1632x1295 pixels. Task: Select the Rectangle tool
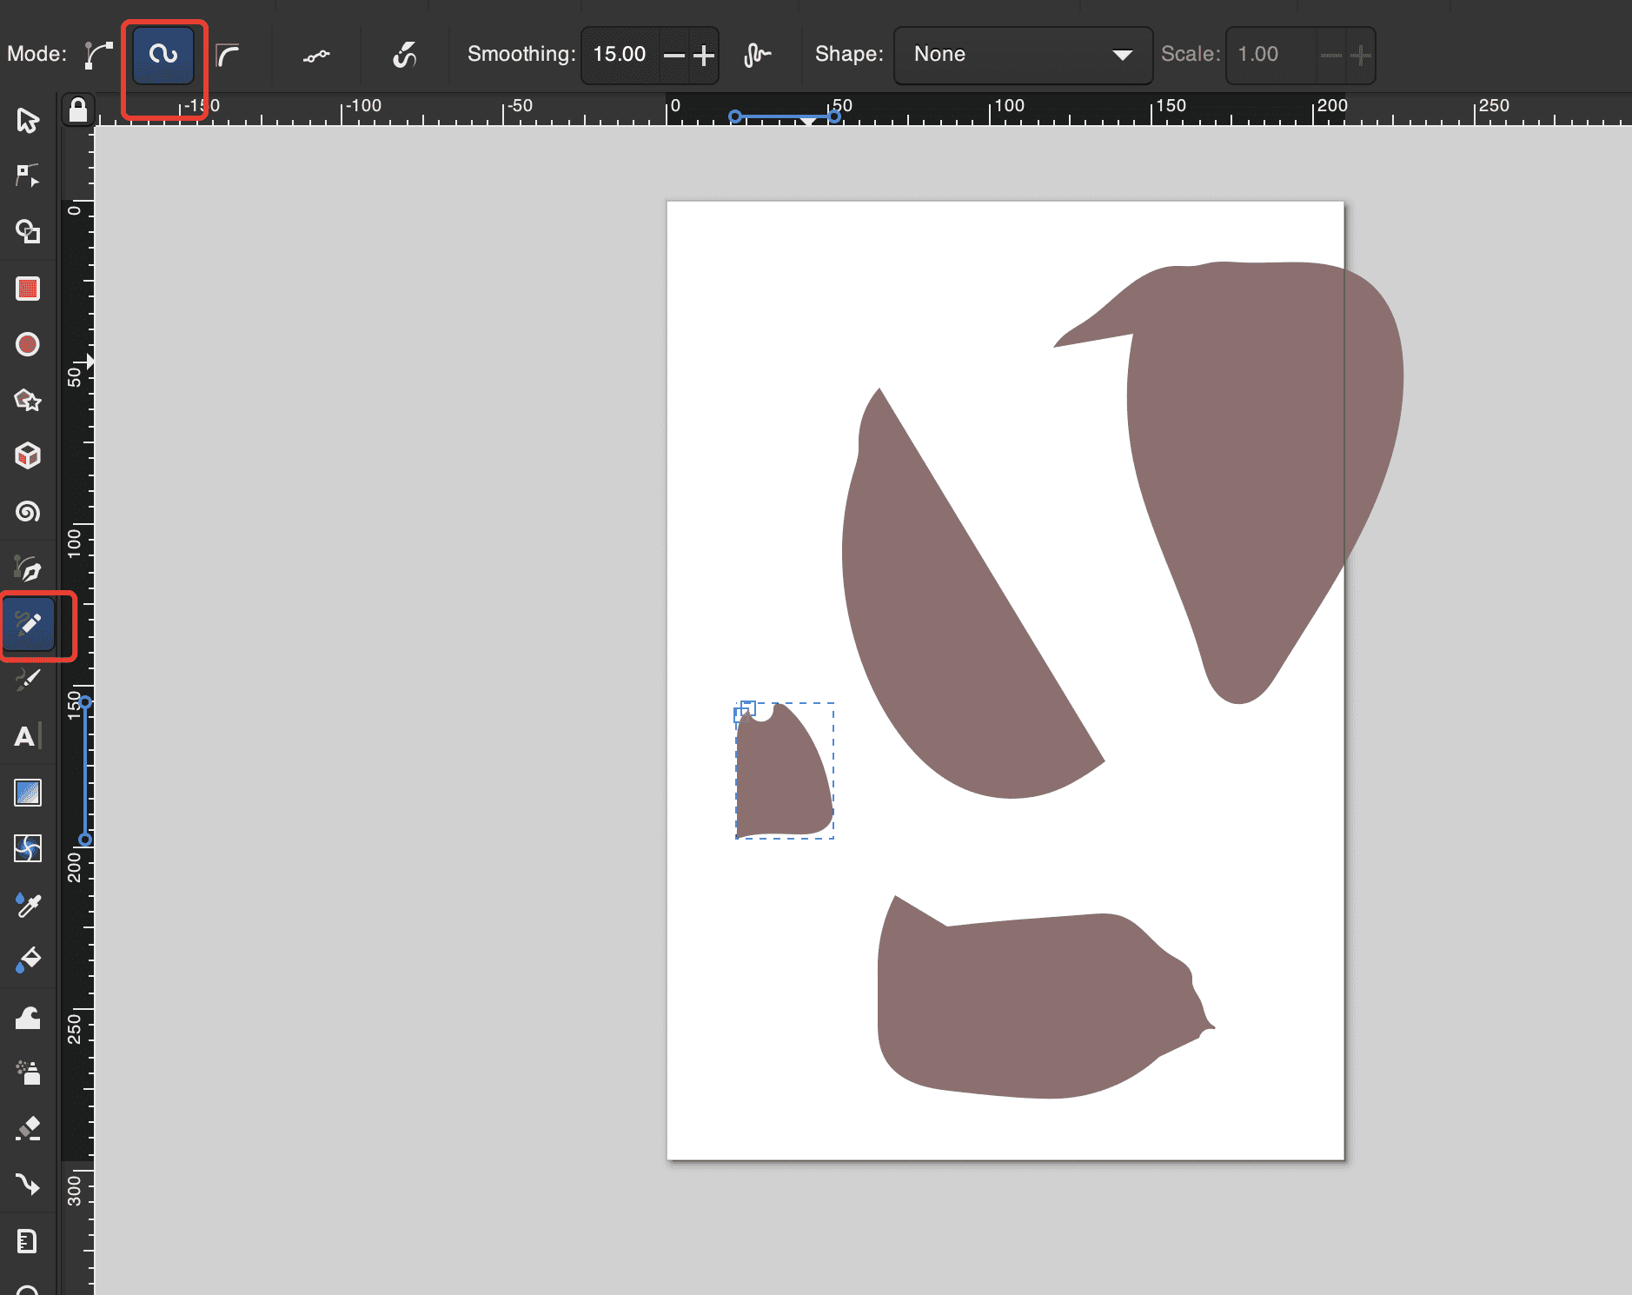click(28, 289)
